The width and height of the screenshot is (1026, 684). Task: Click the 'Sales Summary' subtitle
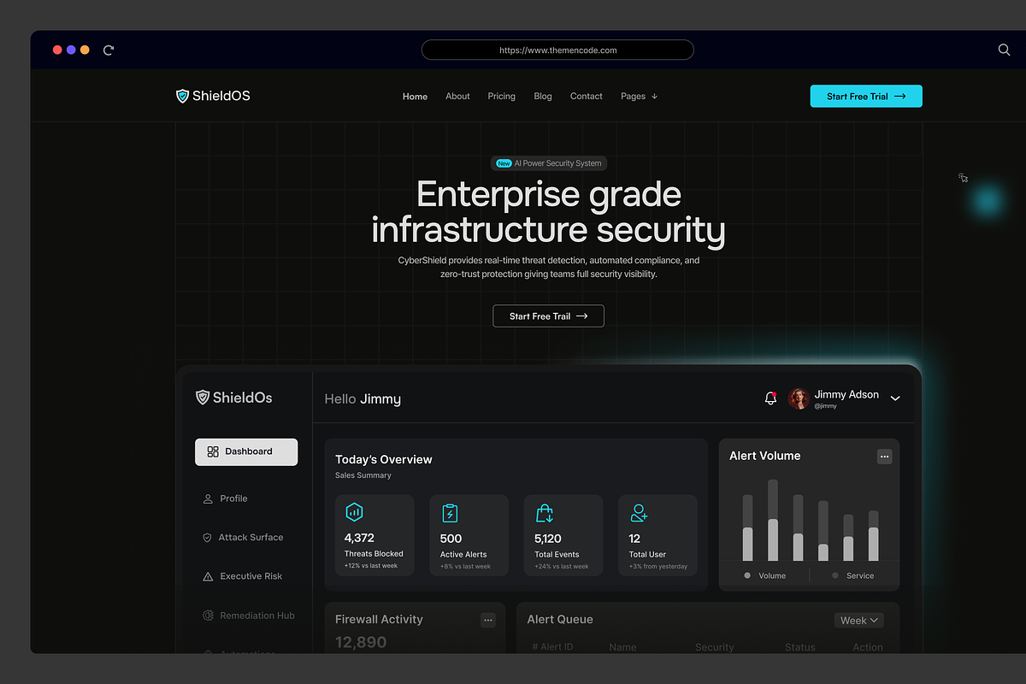[x=363, y=475]
